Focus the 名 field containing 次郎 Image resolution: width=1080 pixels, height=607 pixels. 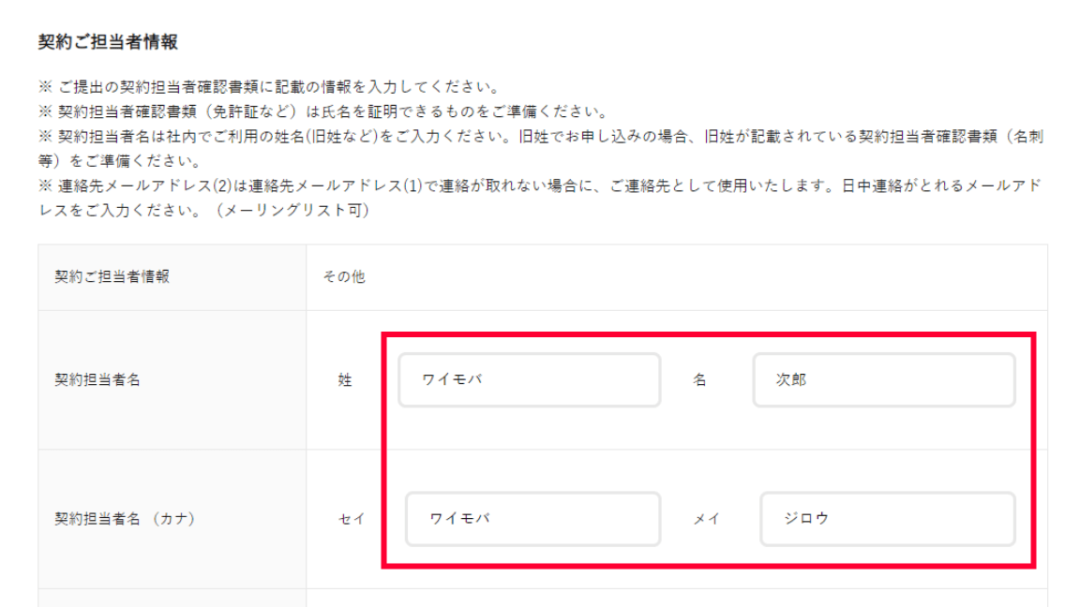[883, 379]
